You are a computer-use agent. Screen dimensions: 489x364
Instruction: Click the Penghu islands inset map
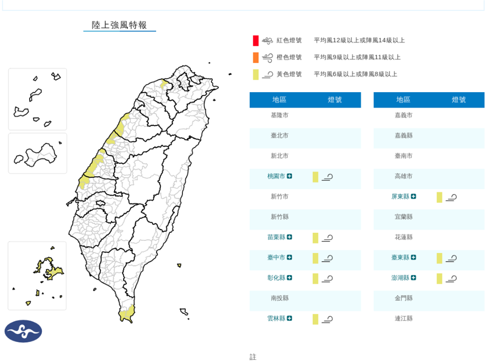(x=37, y=276)
